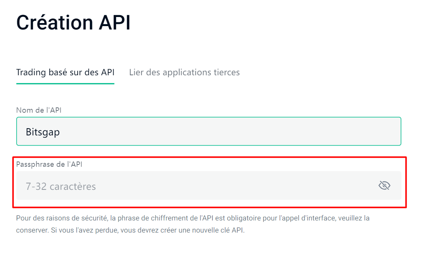Click the green underline beneath the active tab

point(65,83)
